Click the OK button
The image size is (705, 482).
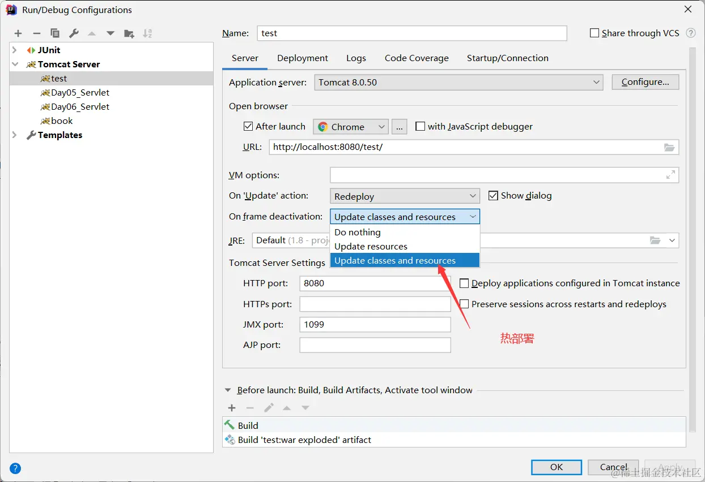click(x=557, y=467)
